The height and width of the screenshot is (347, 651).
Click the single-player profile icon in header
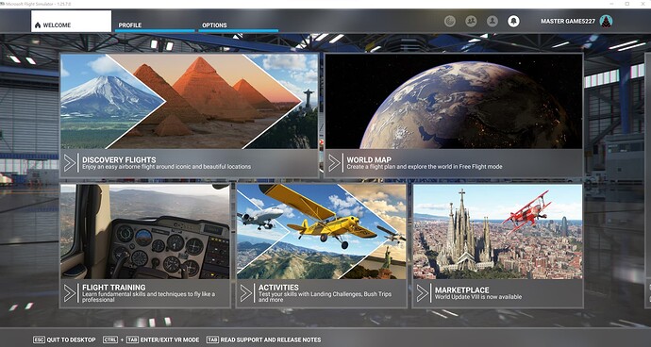click(492, 21)
